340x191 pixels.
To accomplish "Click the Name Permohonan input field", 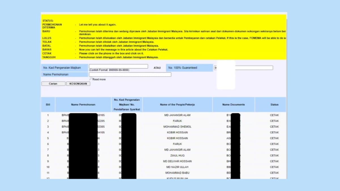I will pos(130,74).
